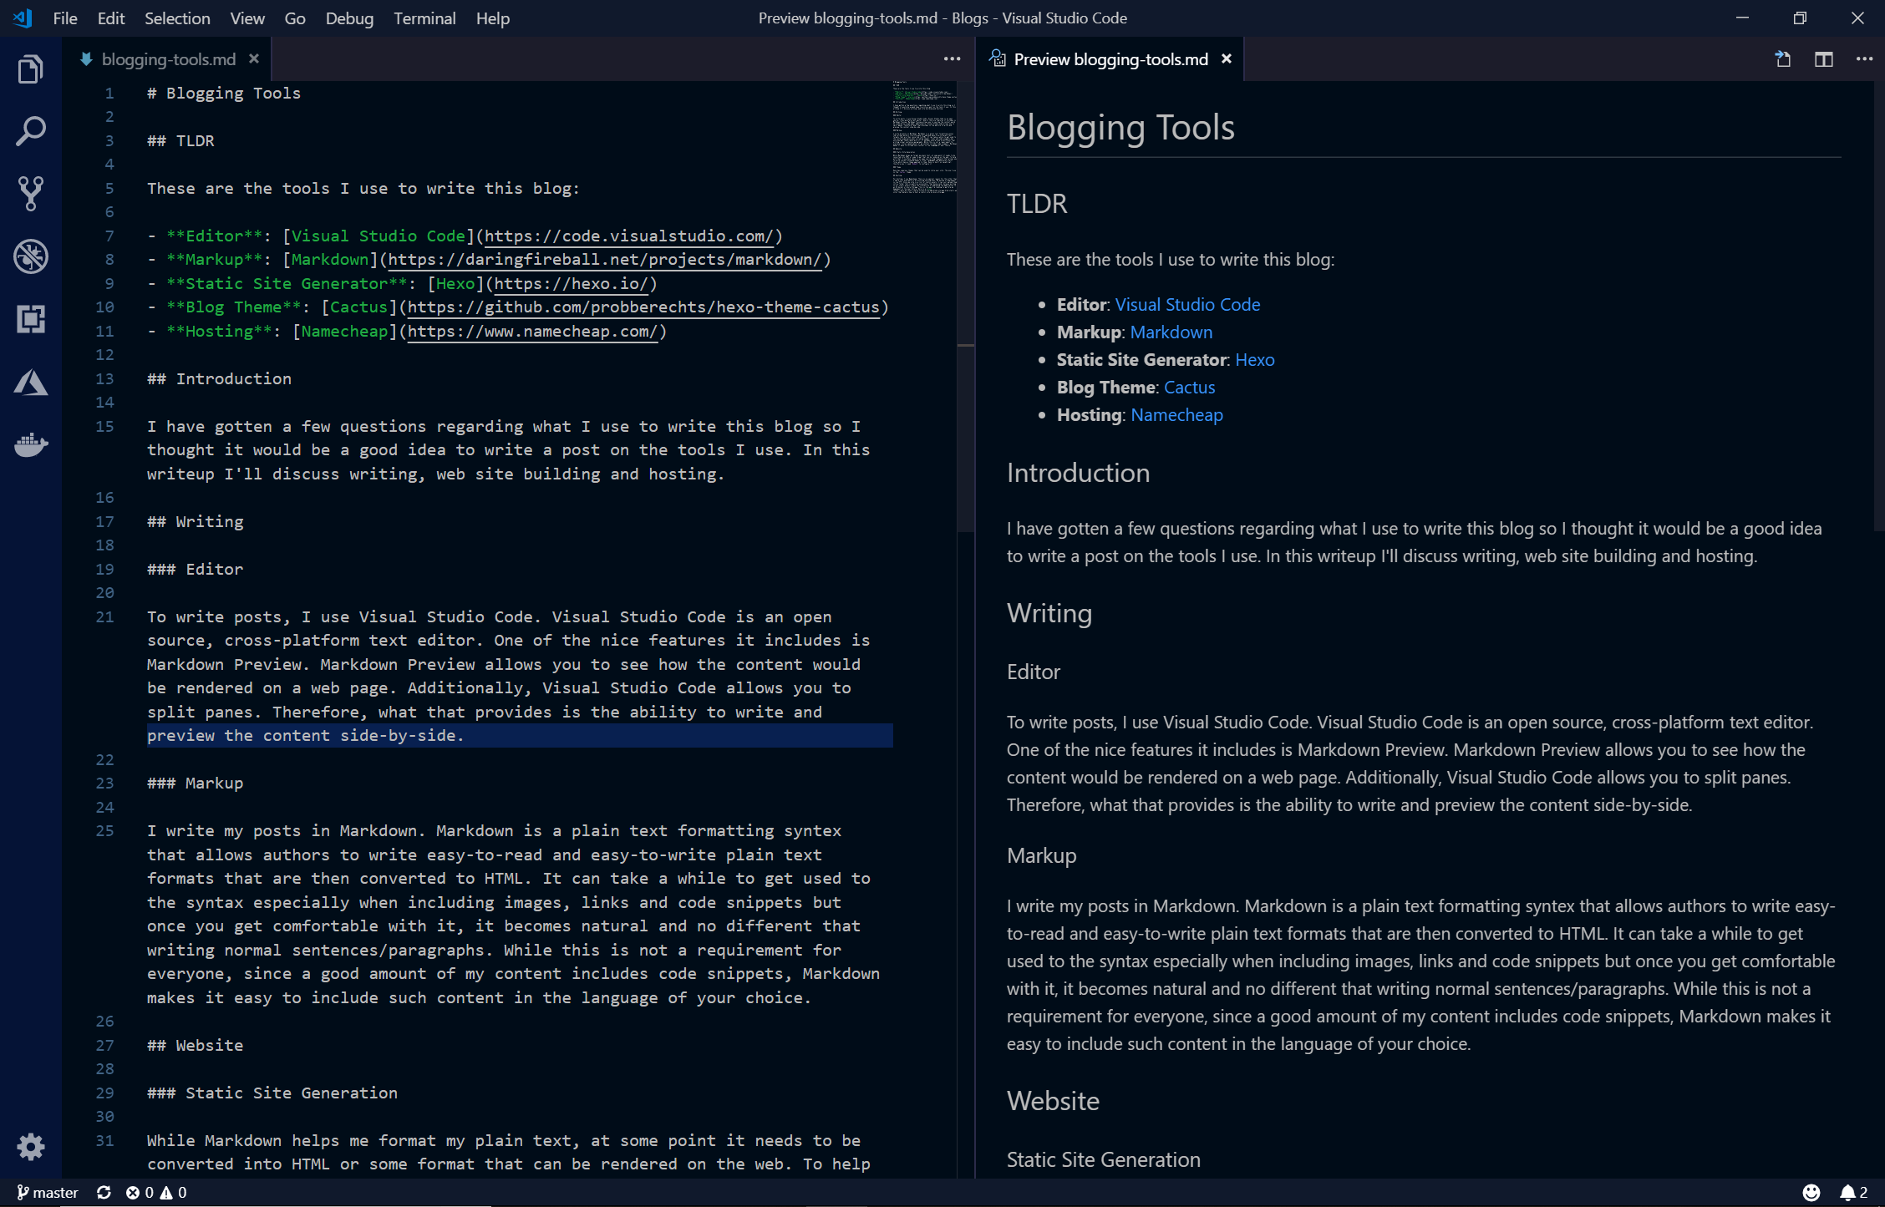Image resolution: width=1885 pixels, height=1207 pixels.
Task: Open the Azure view in activity bar
Action: click(x=31, y=383)
